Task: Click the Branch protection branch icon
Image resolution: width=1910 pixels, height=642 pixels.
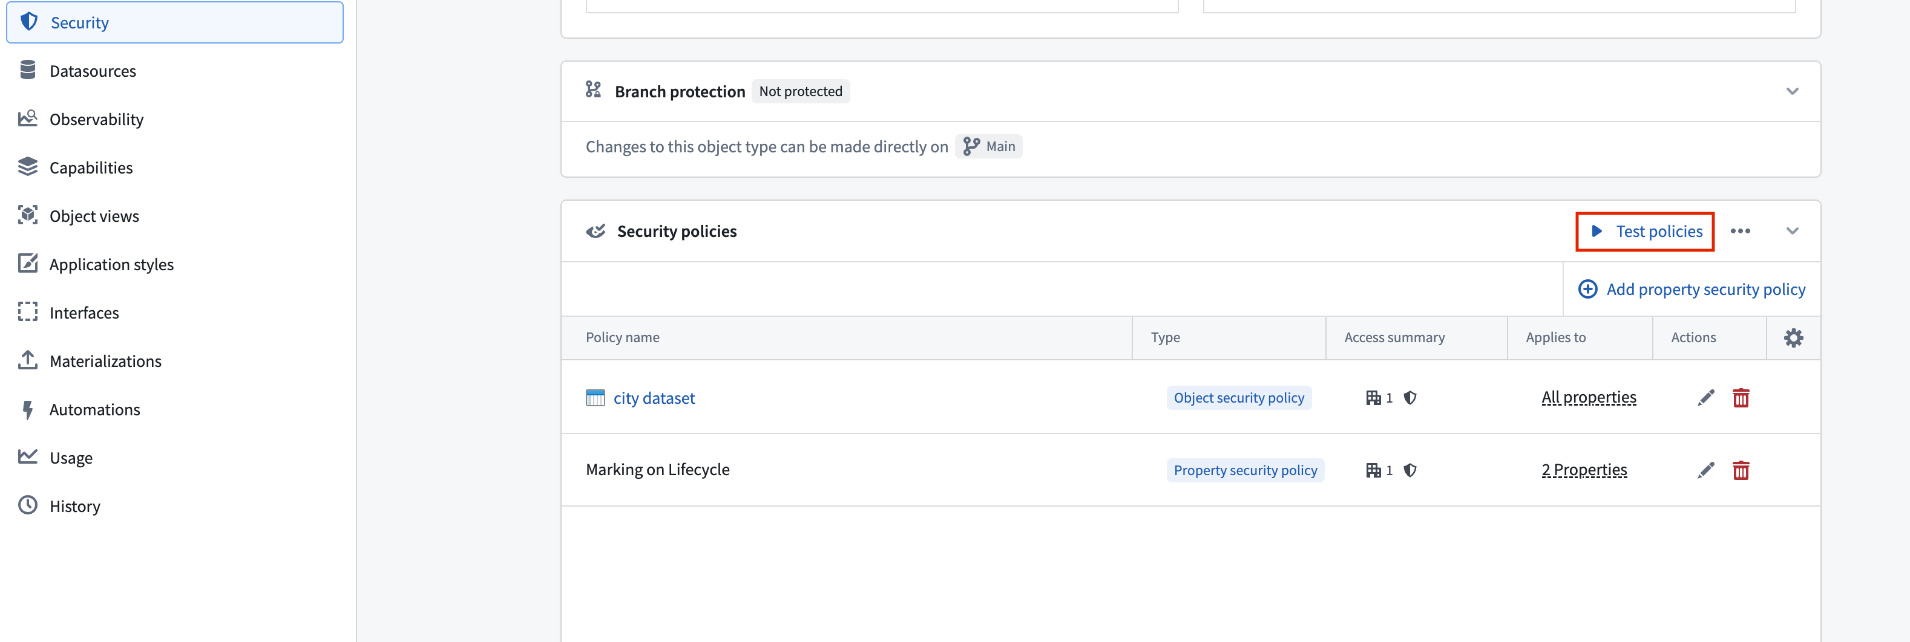Action: coord(593,90)
